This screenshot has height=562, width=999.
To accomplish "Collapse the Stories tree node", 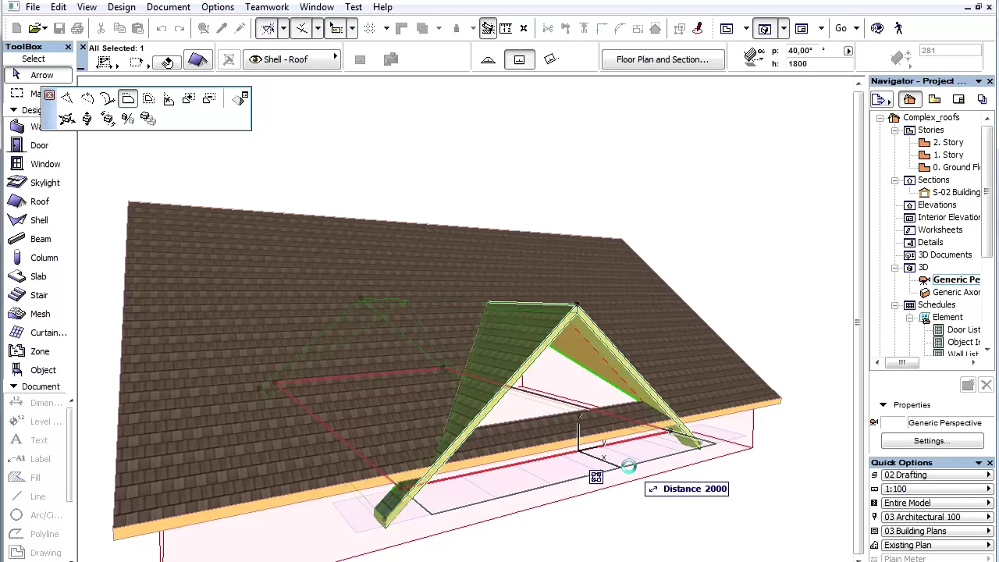I will click(x=895, y=130).
